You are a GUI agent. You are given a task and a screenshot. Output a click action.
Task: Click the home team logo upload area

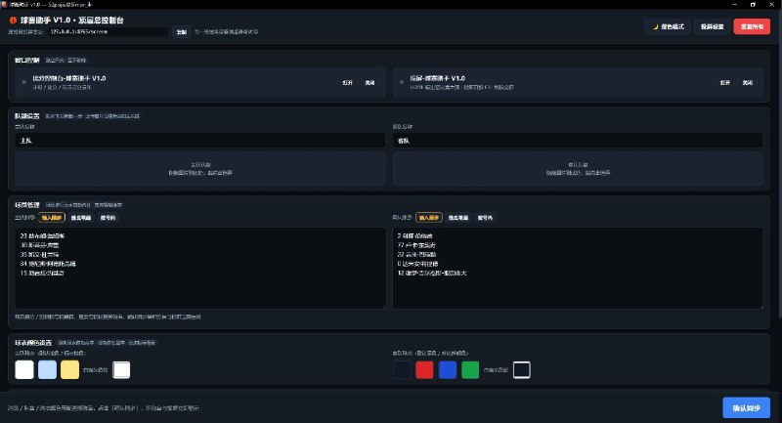[x=200, y=169]
